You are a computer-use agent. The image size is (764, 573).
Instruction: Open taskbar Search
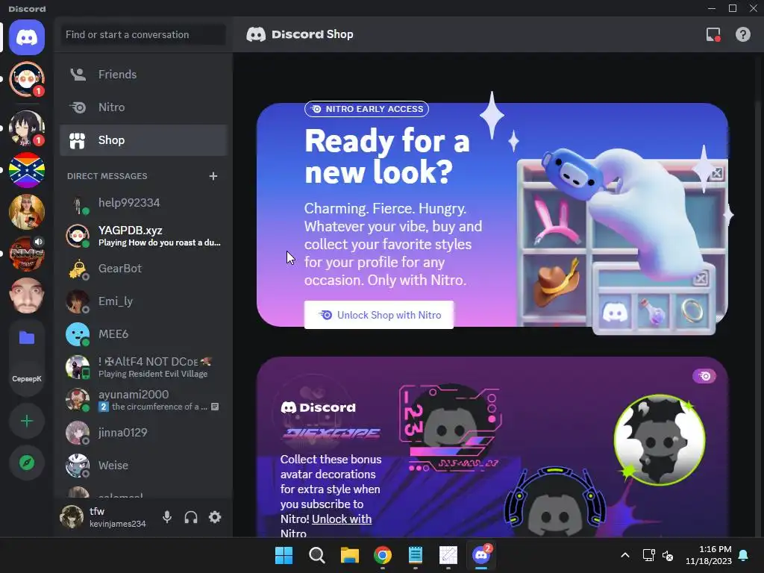tap(316, 555)
